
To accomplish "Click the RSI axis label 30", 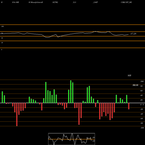I will click(x=2, y=43).
